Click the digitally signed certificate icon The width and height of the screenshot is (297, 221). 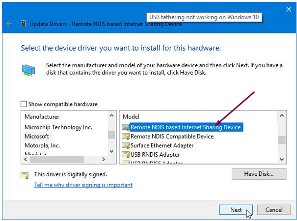coord(25,176)
